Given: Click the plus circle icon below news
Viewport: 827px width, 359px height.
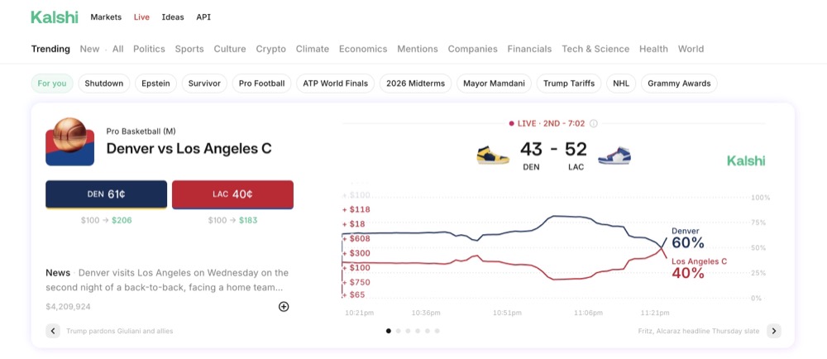Looking at the screenshot, I should (x=284, y=307).
